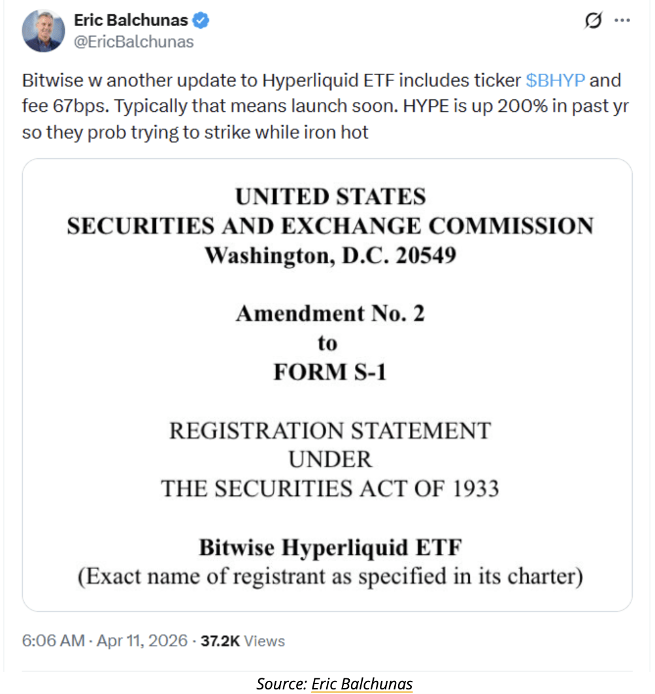Screen dimensions: 655x694
Task: Open the $BHYP cashtag link
Action: 555,81
